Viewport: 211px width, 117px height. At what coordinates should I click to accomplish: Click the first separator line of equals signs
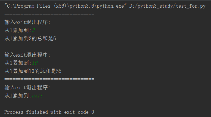(x=49, y=14)
